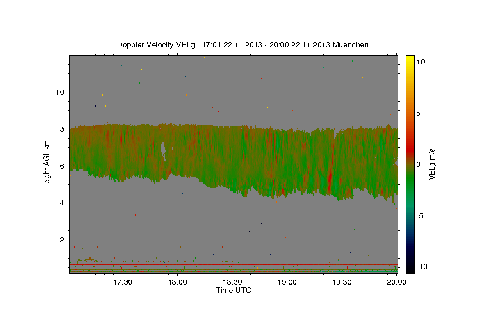Click the 19:00 time tick label
Screen dimensions: 492x328
287,282
